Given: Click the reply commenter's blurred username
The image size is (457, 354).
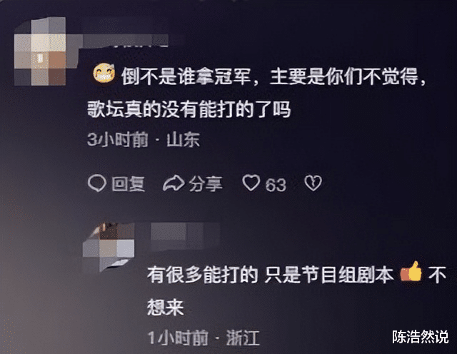Looking at the screenshot, I should [x=184, y=236].
